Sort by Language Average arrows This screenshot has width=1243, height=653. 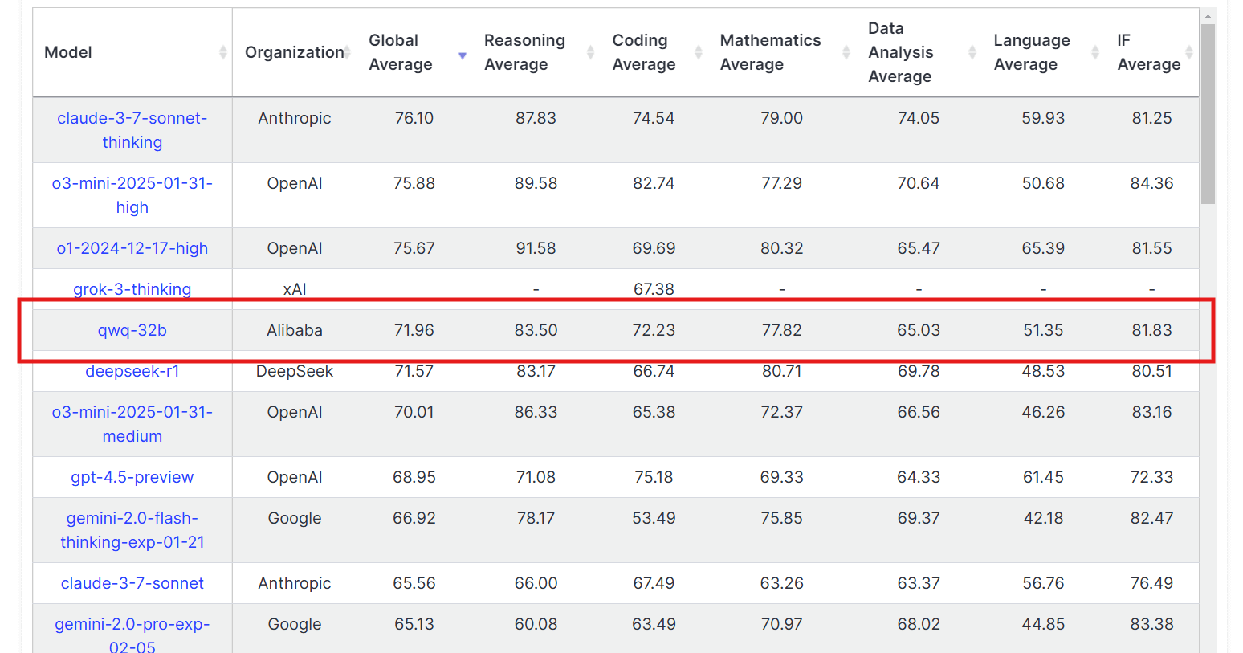(1095, 52)
